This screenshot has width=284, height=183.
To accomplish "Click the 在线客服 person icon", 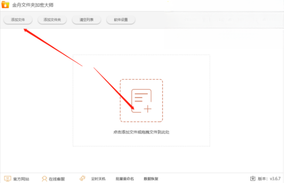I will point(44,179).
